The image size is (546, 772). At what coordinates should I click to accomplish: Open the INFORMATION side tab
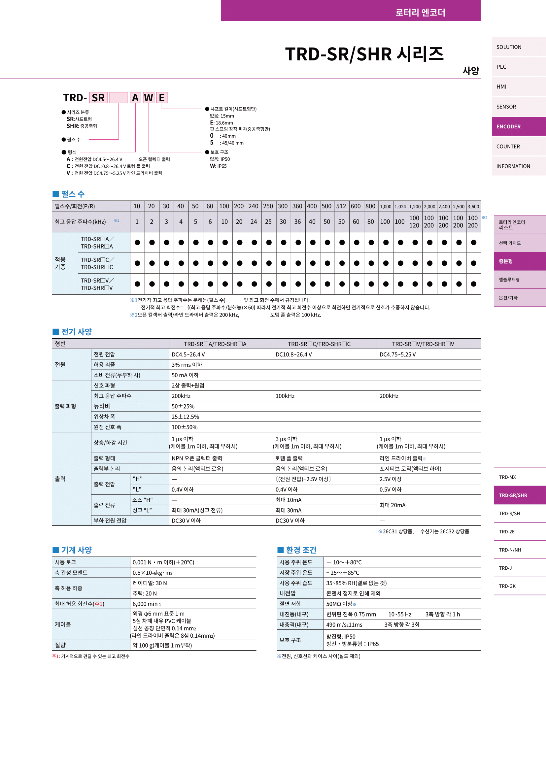coord(519,166)
